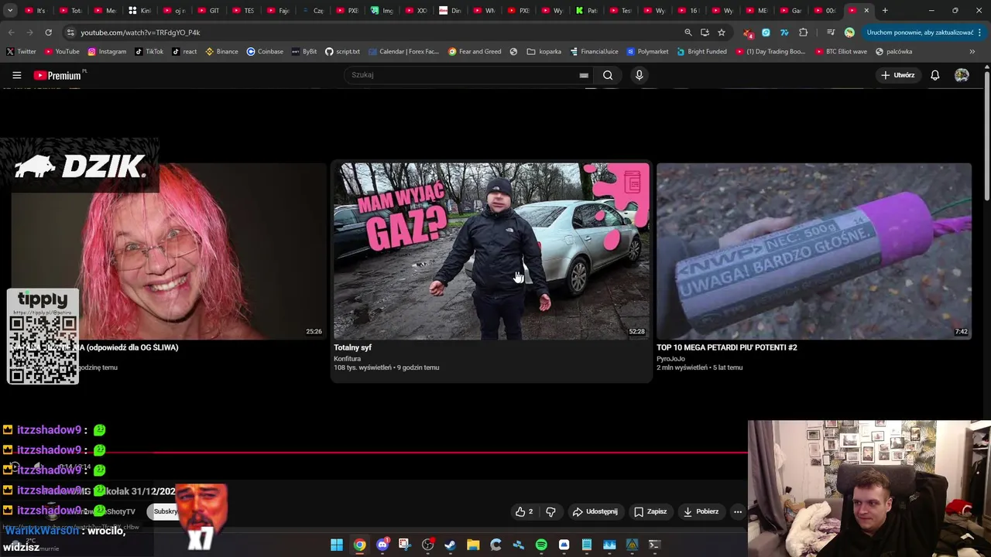Screen dimensions: 991x557
Task: Open the on-screen keyboard icon in the search box
Action: click(584, 75)
